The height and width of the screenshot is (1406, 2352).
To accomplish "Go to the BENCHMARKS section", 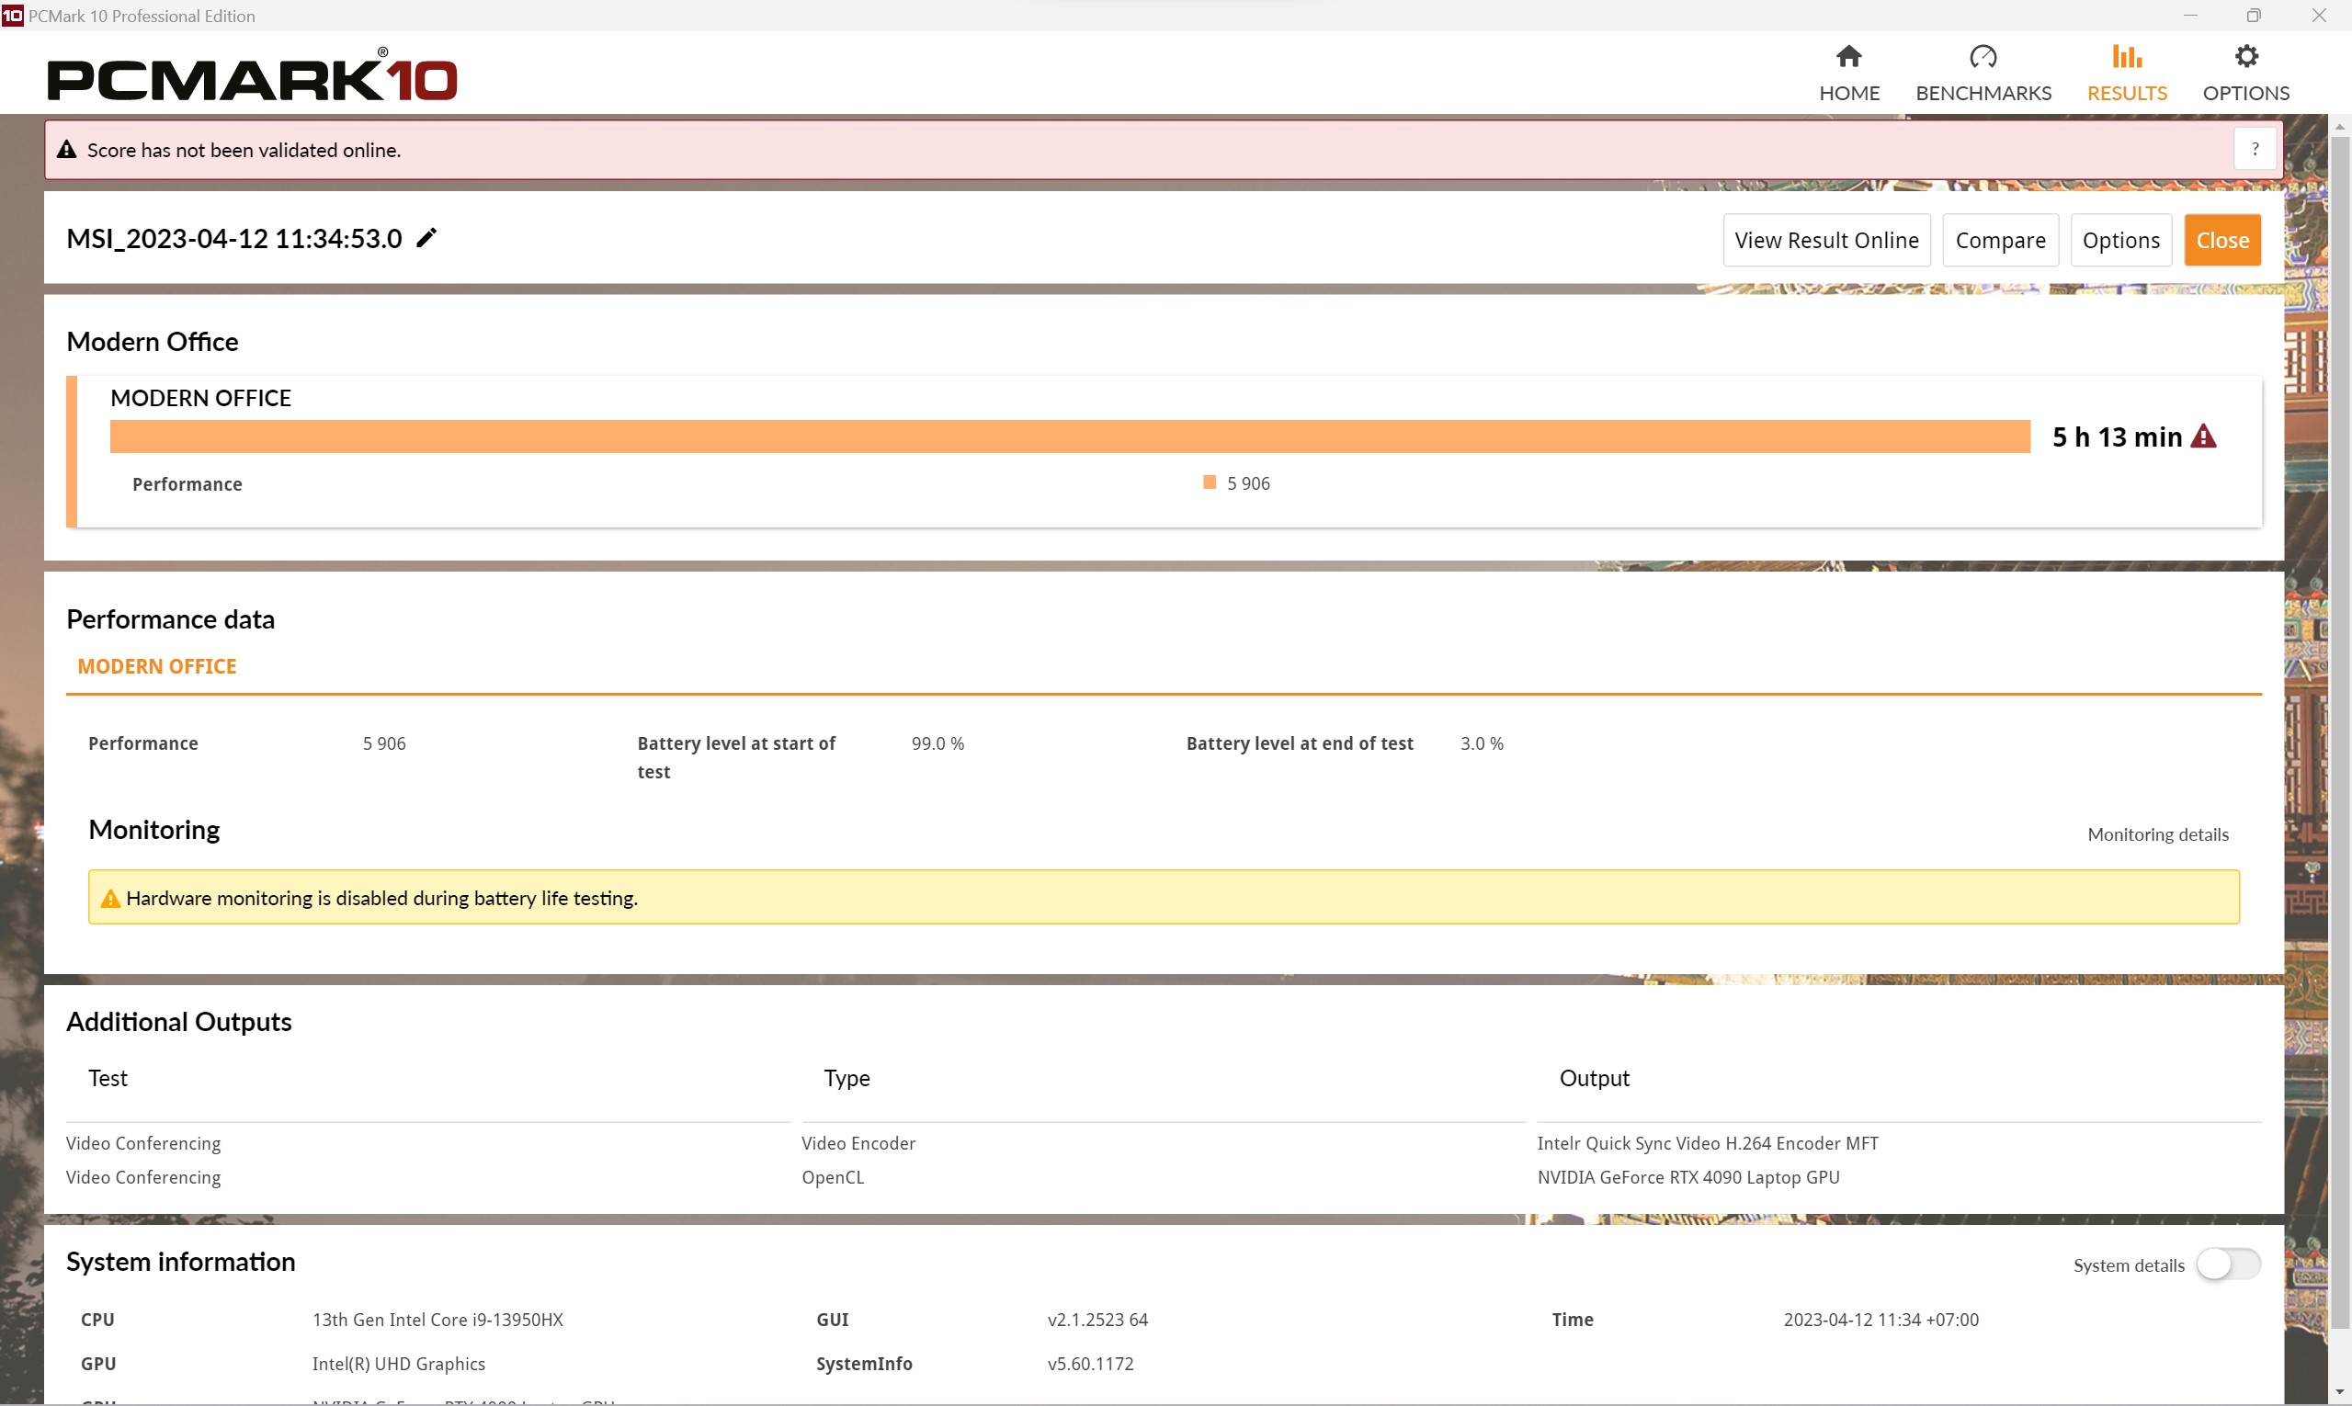I will point(1983,74).
